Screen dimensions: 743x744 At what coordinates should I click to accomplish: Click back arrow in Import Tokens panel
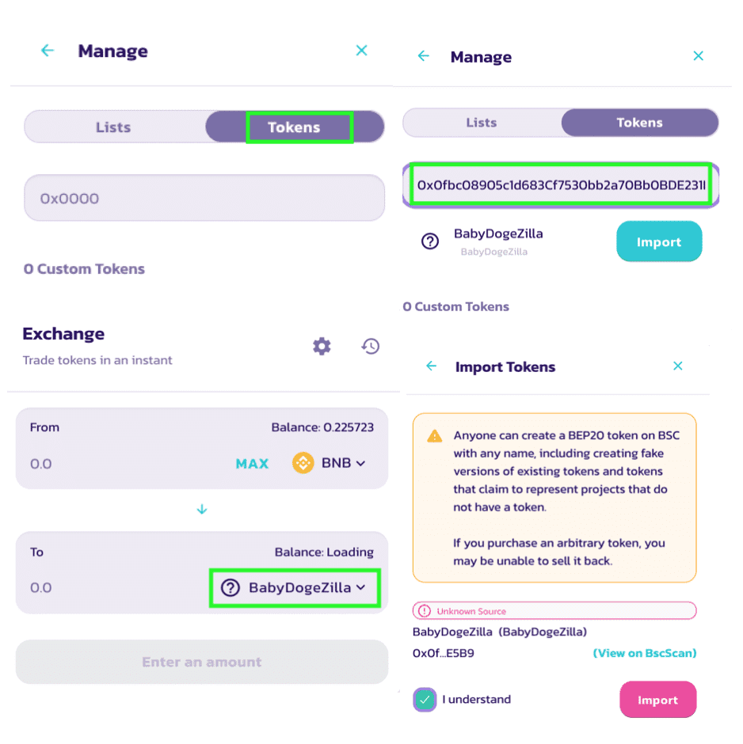tap(431, 366)
